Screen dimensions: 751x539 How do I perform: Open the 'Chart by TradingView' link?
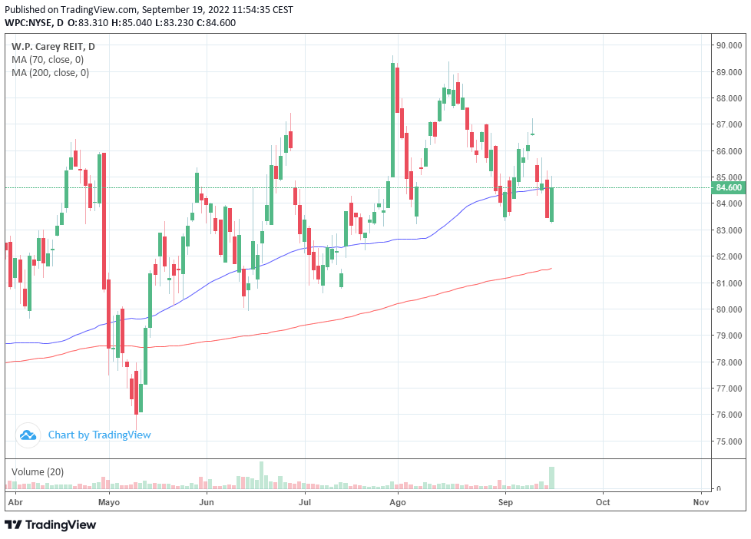[x=99, y=435]
